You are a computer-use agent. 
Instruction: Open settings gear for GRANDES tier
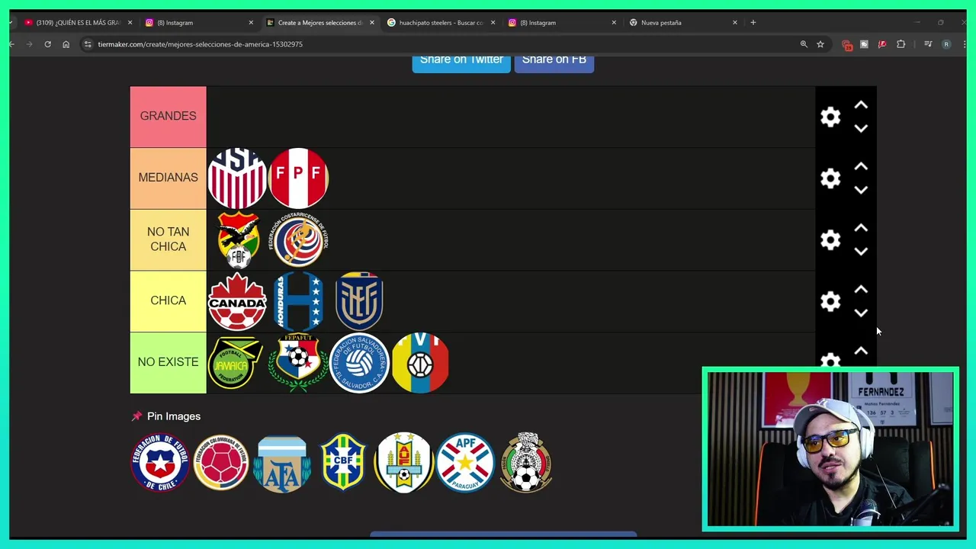click(830, 117)
